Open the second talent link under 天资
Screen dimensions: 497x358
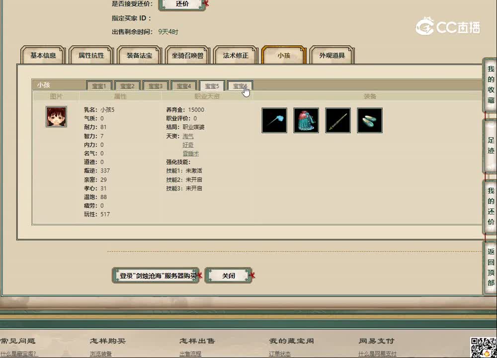tap(188, 145)
